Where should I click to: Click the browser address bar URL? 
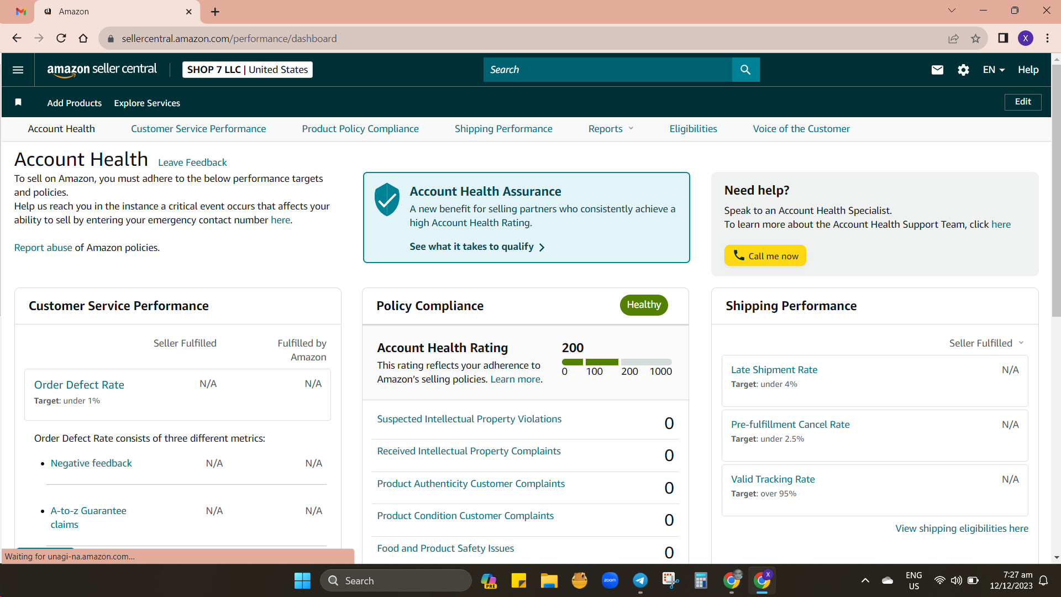click(229, 39)
